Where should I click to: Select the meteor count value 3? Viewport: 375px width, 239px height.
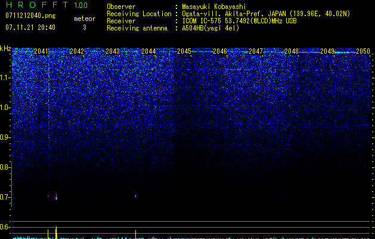pos(85,27)
